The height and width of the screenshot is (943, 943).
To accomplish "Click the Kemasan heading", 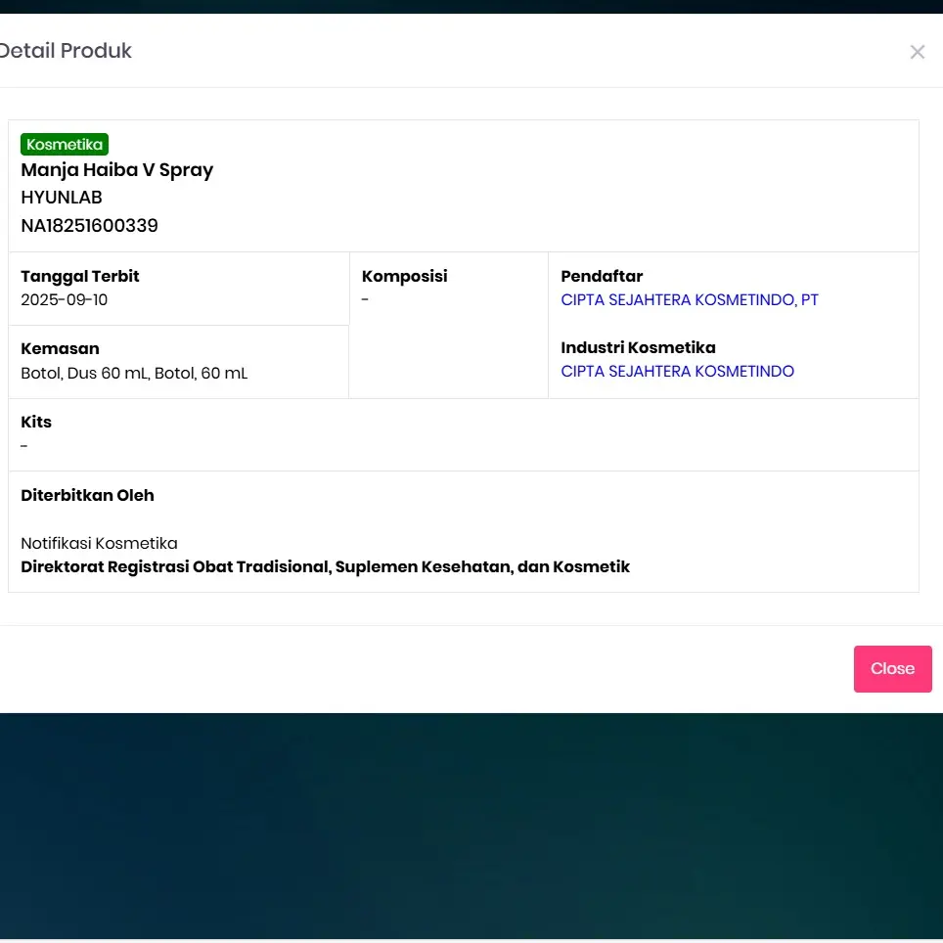I will (60, 349).
